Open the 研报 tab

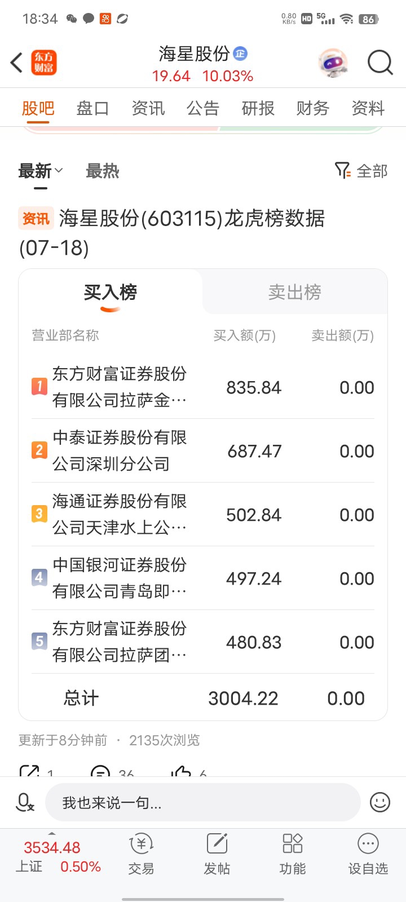click(258, 108)
